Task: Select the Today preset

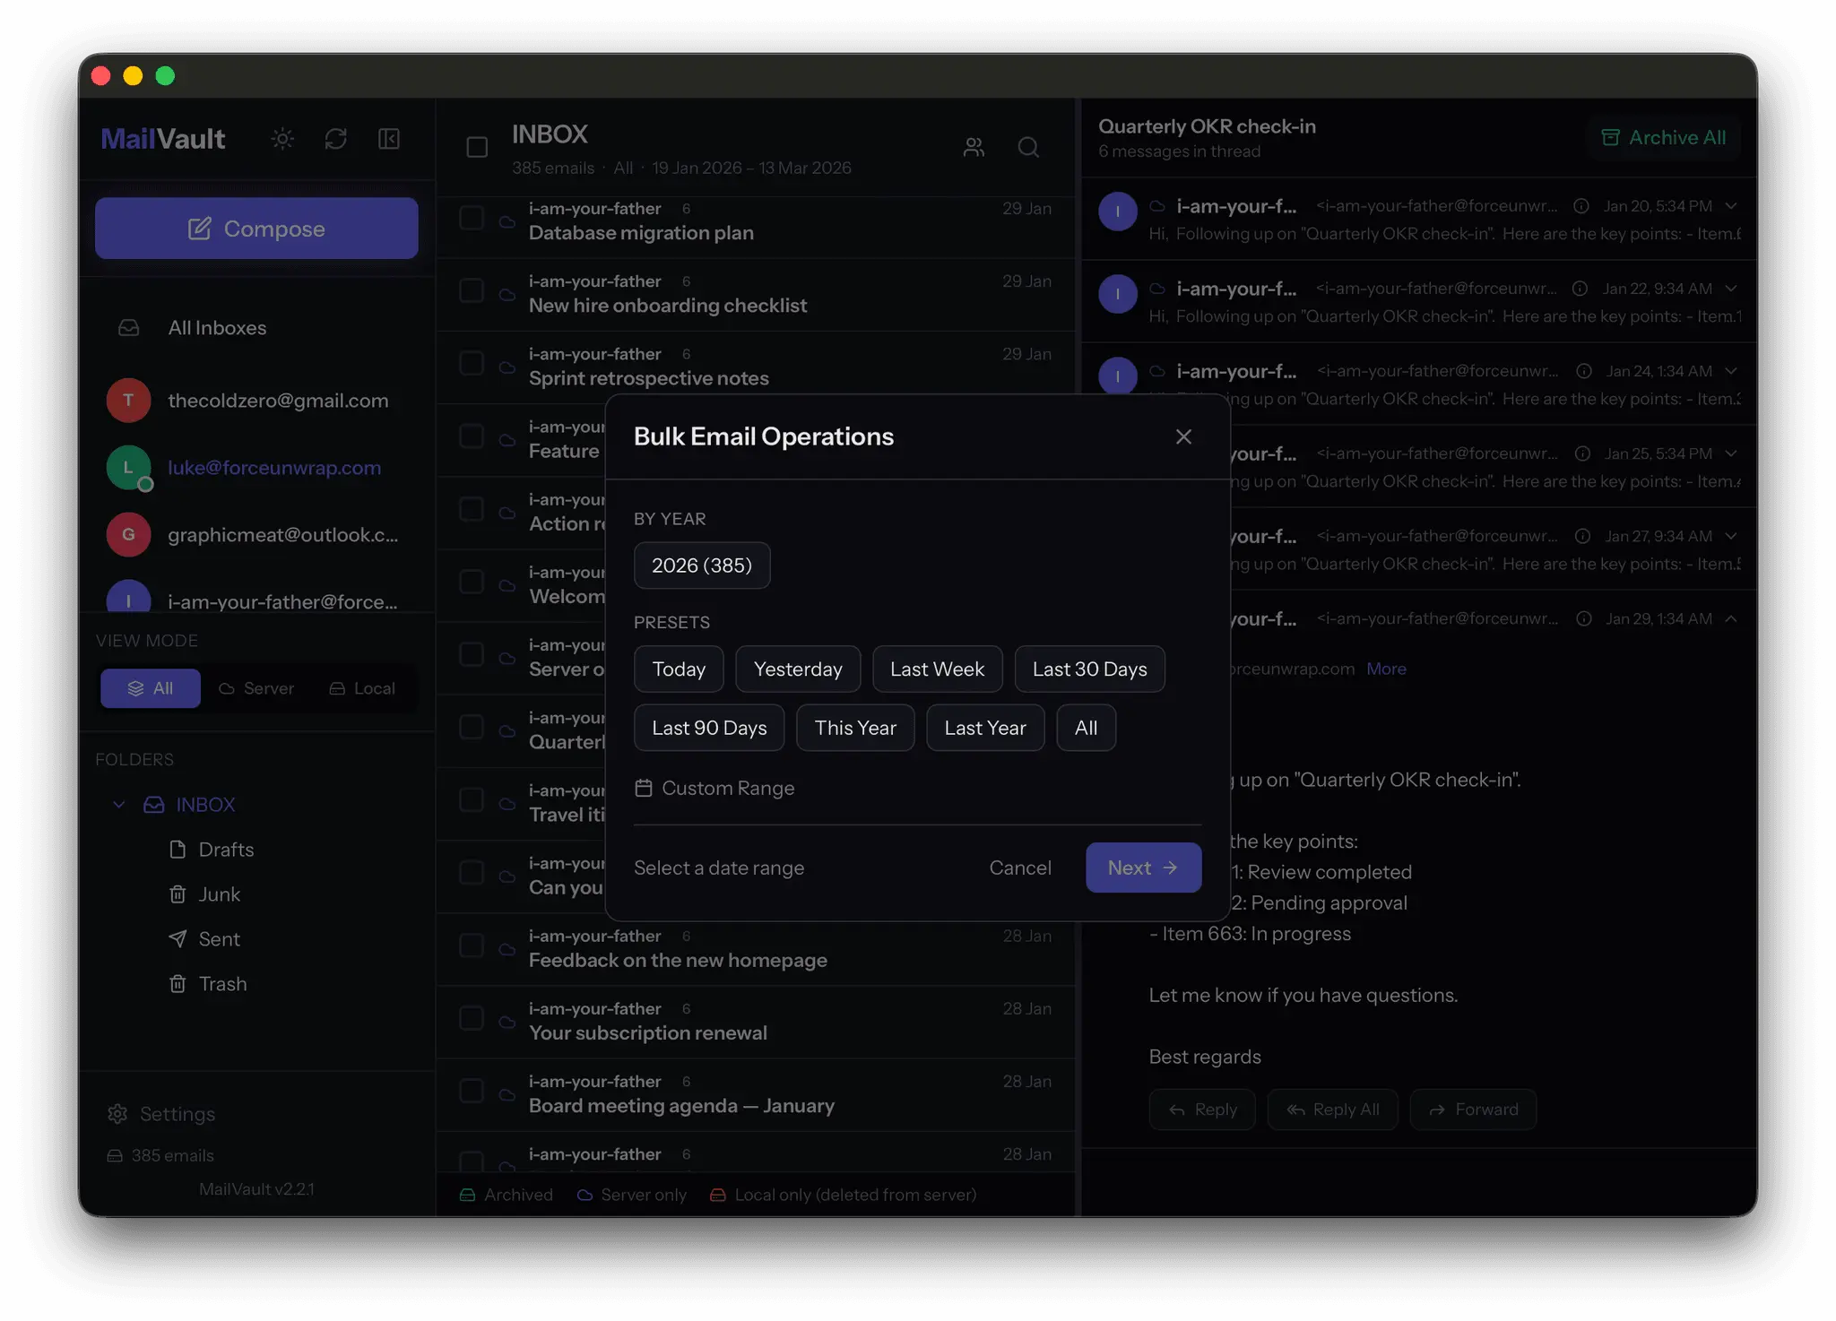Action: point(679,669)
